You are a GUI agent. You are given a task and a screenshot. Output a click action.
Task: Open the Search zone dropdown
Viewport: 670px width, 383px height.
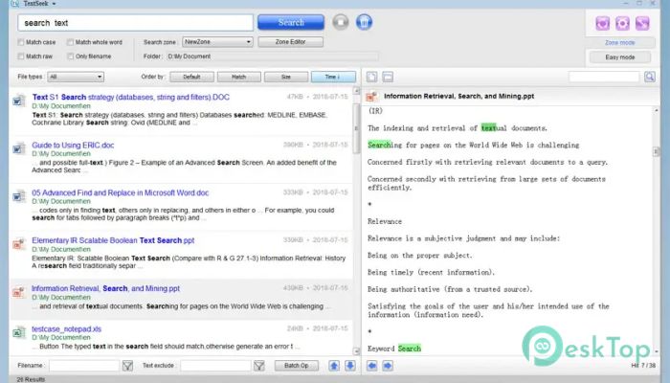point(217,42)
